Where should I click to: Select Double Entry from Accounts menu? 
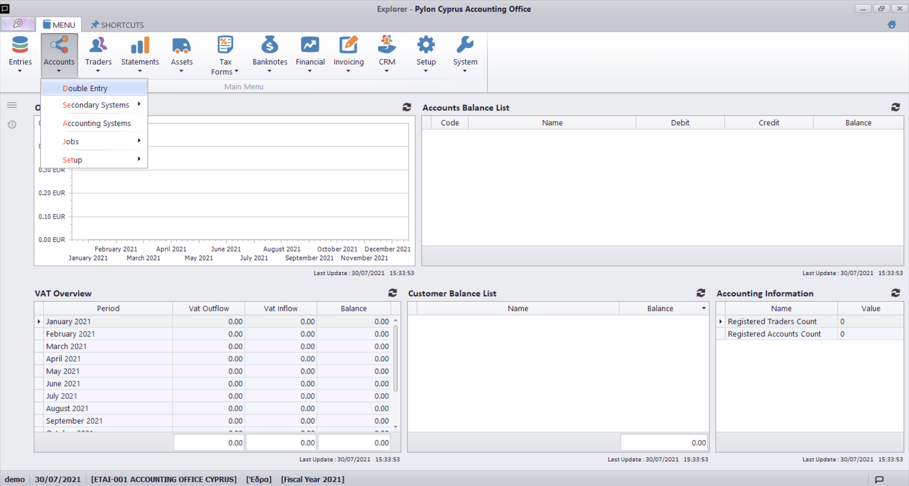85,88
